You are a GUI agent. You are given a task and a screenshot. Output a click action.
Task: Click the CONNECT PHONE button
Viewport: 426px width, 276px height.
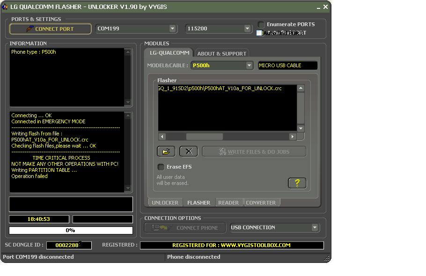pyautogui.click(x=185, y=228)
